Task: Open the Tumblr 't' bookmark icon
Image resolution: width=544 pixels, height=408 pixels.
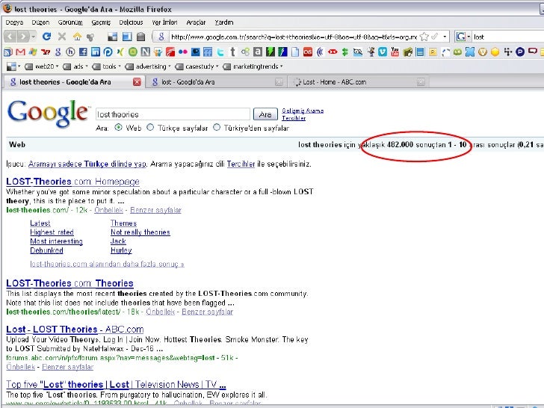Action: point(233,52)
